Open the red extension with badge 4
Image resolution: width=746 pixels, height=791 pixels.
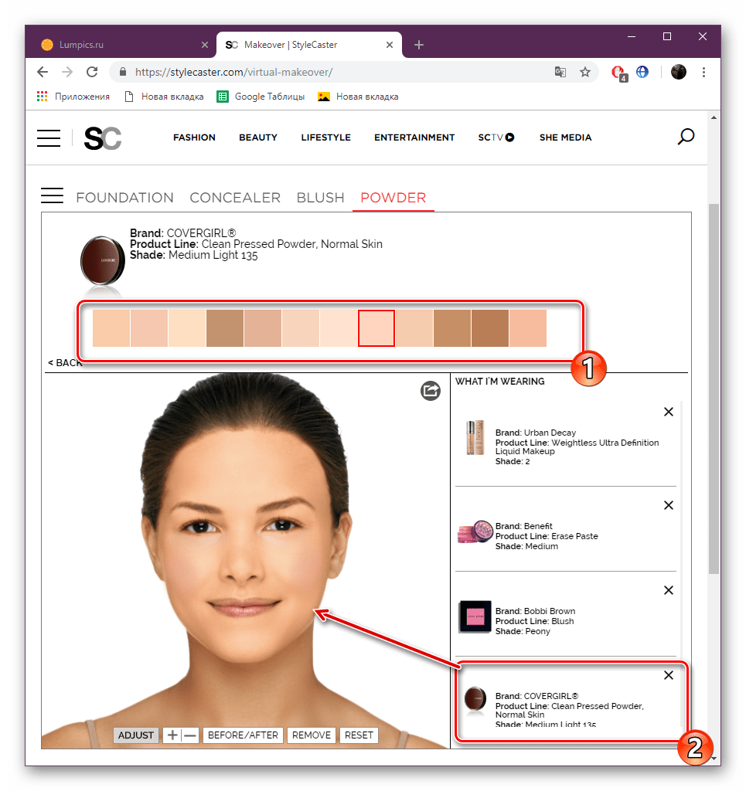click(618, 73)
